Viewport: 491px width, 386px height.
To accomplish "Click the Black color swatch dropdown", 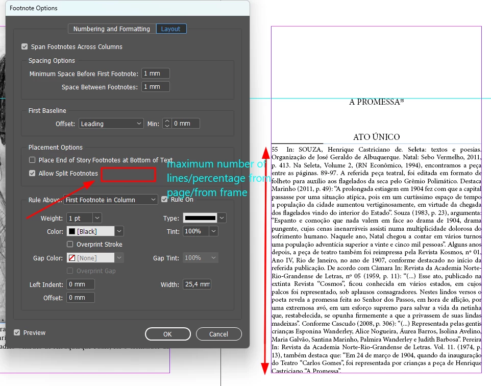I will [x=119, y=231].
